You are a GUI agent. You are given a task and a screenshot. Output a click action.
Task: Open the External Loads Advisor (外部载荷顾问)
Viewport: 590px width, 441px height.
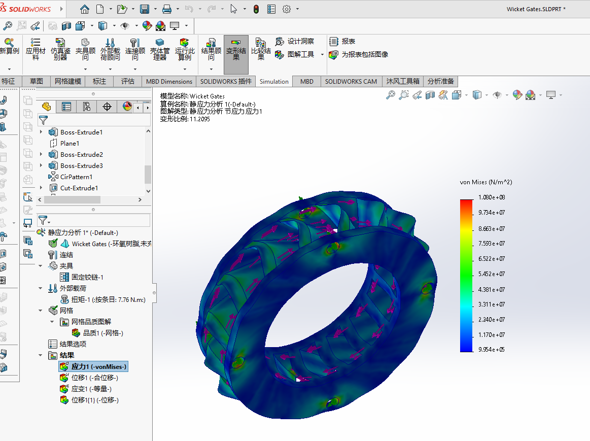(x=110, y=49)
